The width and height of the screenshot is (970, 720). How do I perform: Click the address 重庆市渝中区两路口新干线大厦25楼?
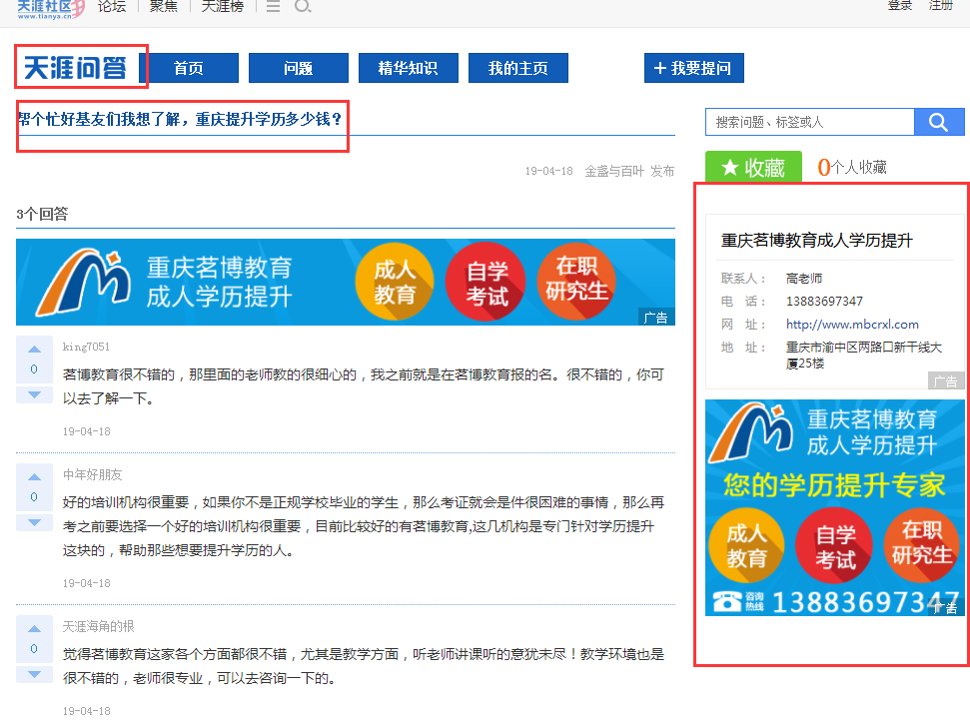coord(863,356)
